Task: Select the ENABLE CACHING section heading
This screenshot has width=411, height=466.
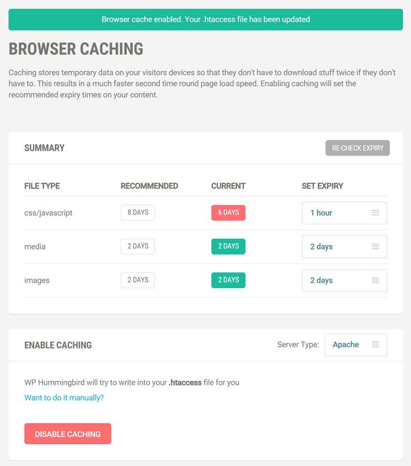Action: [x=58, y=345]
